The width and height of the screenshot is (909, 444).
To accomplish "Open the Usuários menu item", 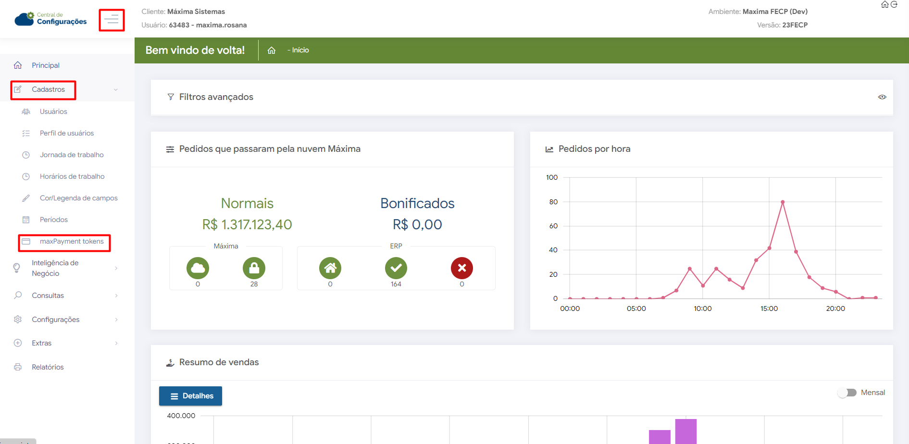I will click(x=53, y=111).
